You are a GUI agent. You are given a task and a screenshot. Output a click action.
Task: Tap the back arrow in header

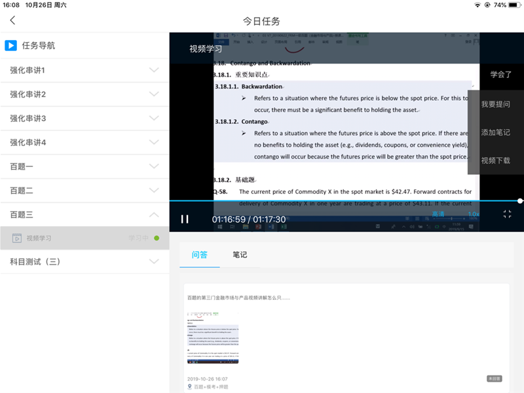(12, 20)
